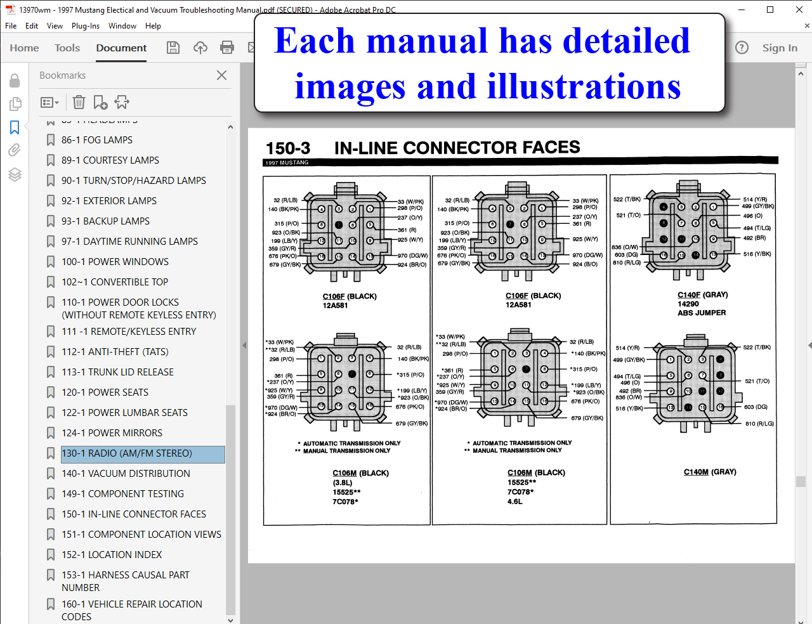Viewport: 812px width, 624px height.
Task: Open the Layers panel icon
Action: (x=15, y=174)
